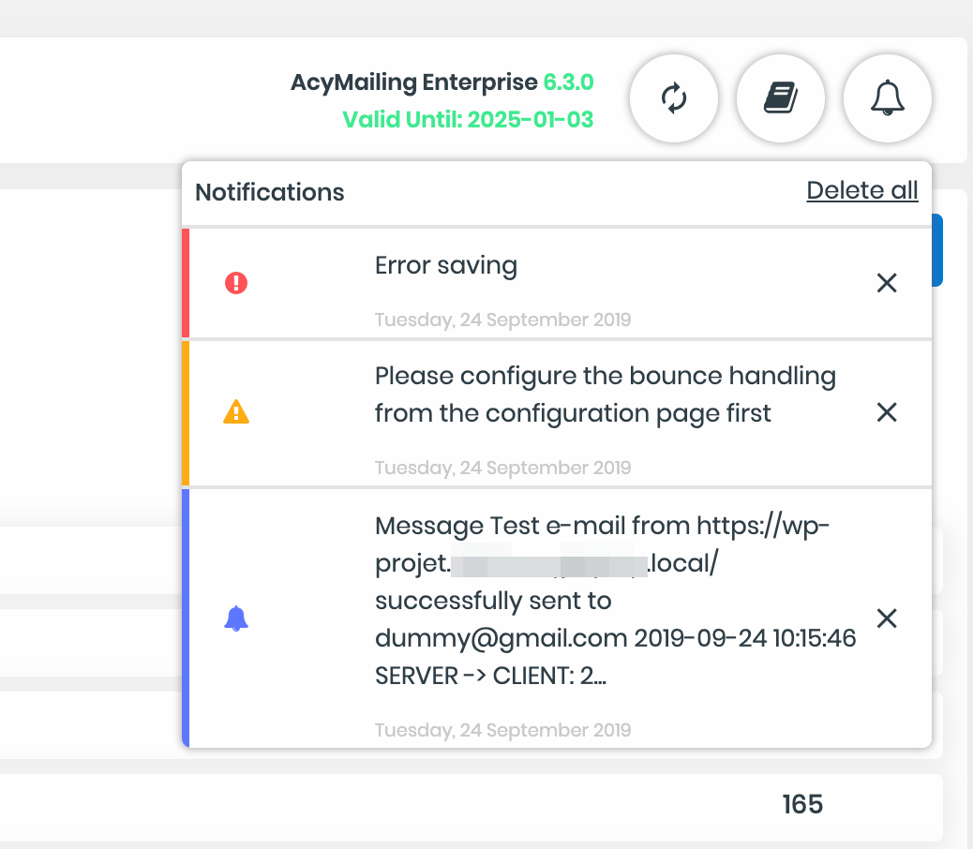973x849 pixels.
Task: Click the Valid Until 2025-01-03 text
Action: pos(468,119)
